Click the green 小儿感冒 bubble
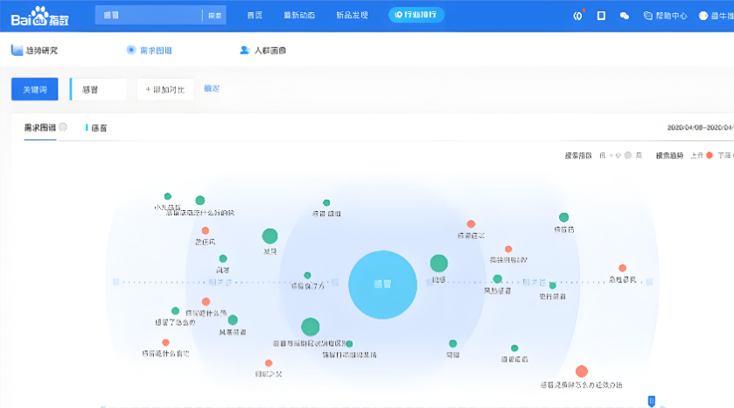The width and height of the screenshot is (734, 408). click(168, 196)
